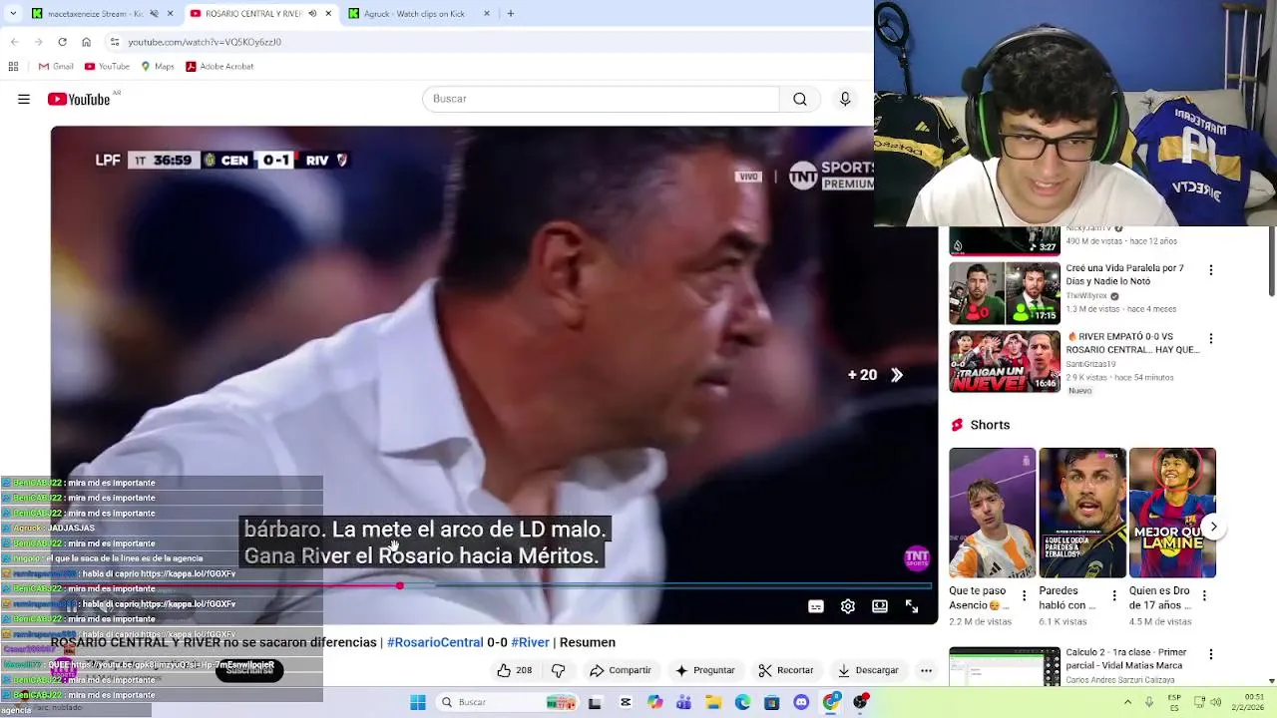Screen dimensions: 1277x718
Task: Open the Adobe Acrobat bookmark
Action: (x=219, y=66)
